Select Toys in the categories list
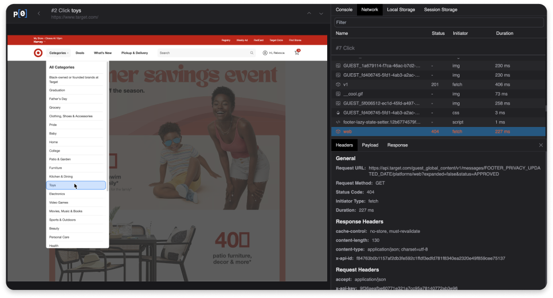The height and width of the screenshot is (298, 553). 76,185
